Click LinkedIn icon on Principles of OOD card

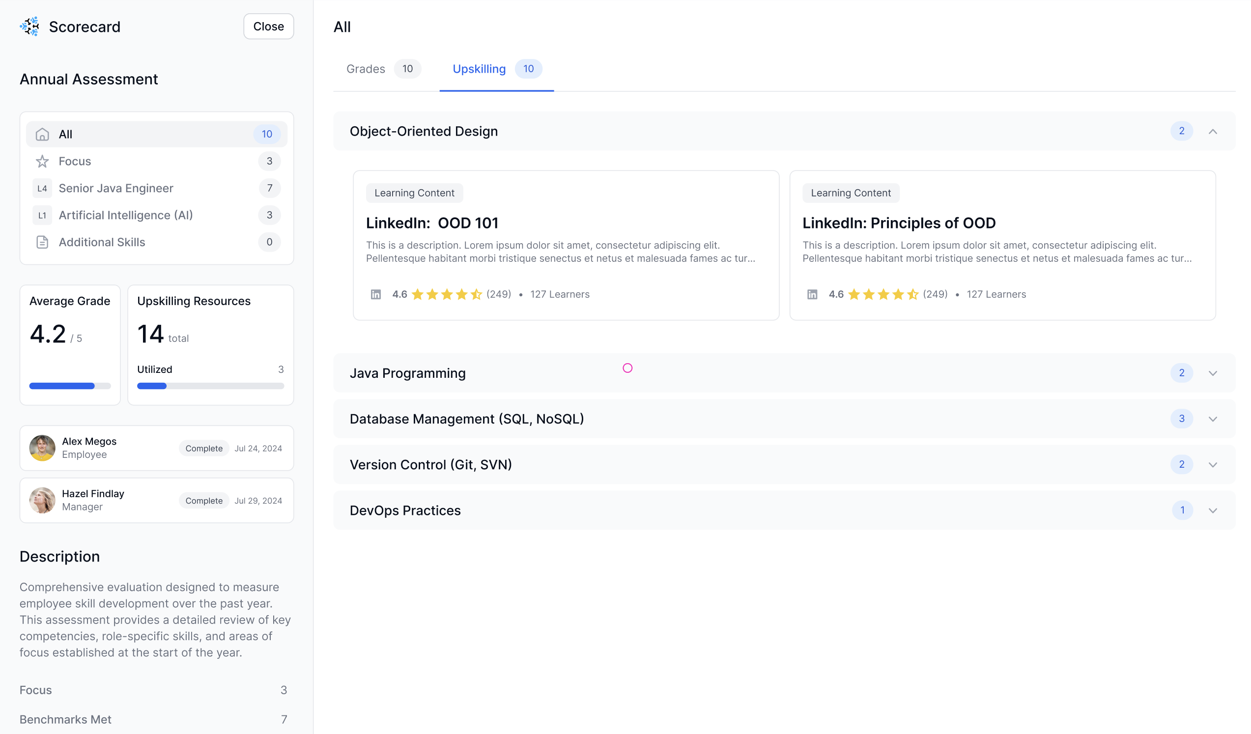coord(812,294)
